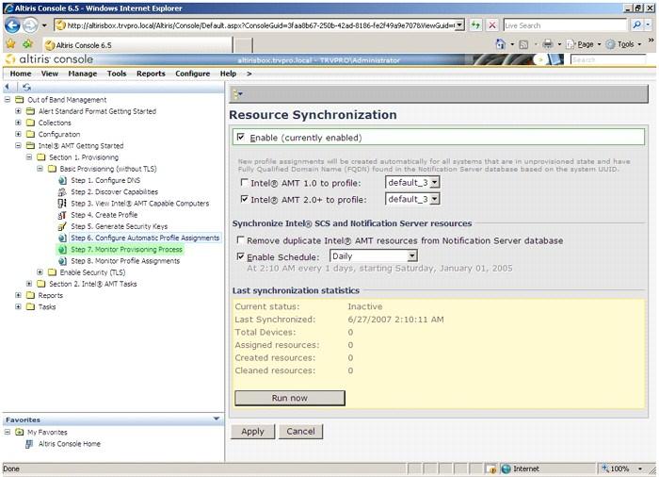Open the Configure menu
This screenshot has height=477, width=659.
click(192, 74)
